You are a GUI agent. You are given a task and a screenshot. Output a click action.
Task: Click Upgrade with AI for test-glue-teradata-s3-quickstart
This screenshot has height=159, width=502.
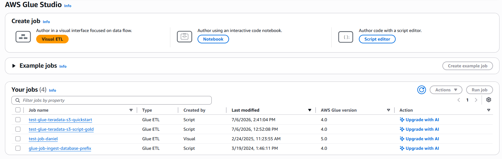(419, 120)
